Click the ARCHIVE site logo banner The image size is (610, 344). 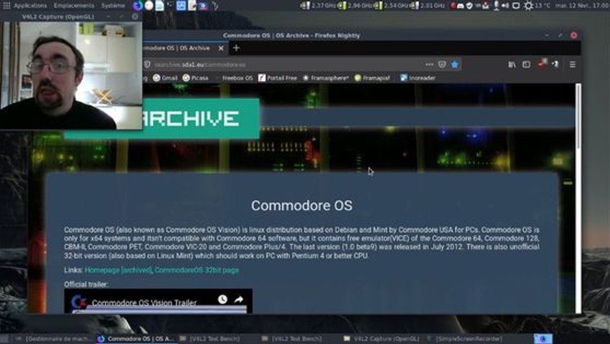point(201,118)
